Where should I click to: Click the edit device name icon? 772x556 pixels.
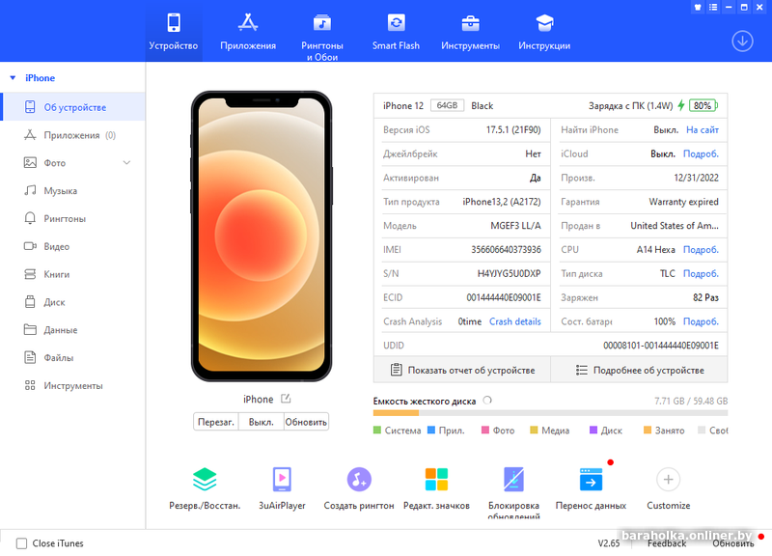click(x=286, y=399)
